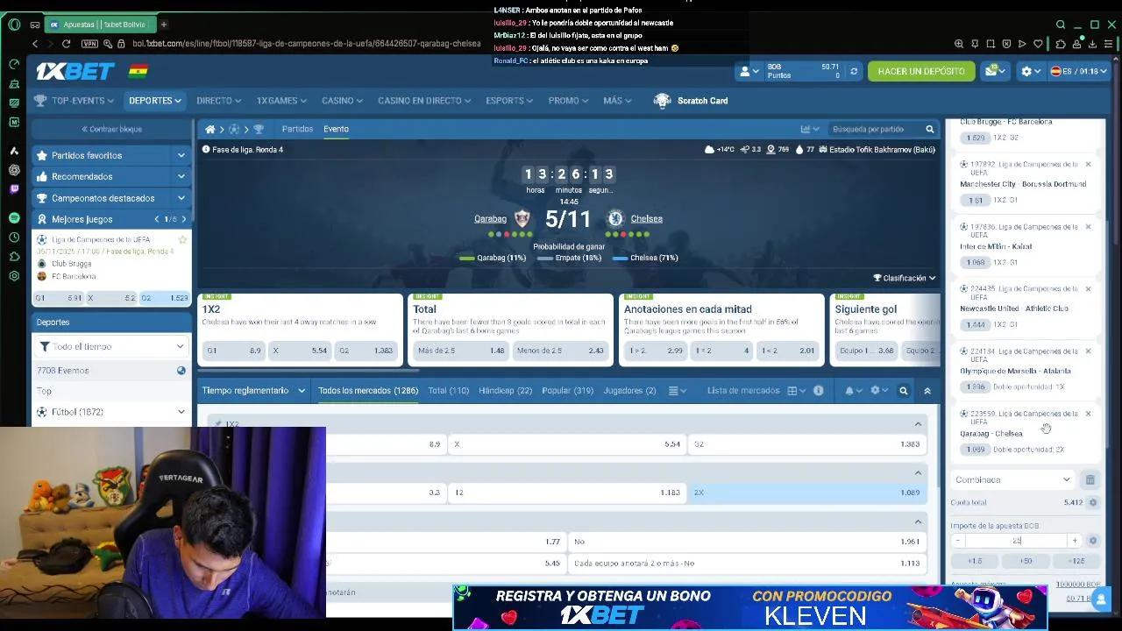1122x631 pixels.
Task: Open the CASINO EN DIRECTO menu
Action: click(424, 101)
